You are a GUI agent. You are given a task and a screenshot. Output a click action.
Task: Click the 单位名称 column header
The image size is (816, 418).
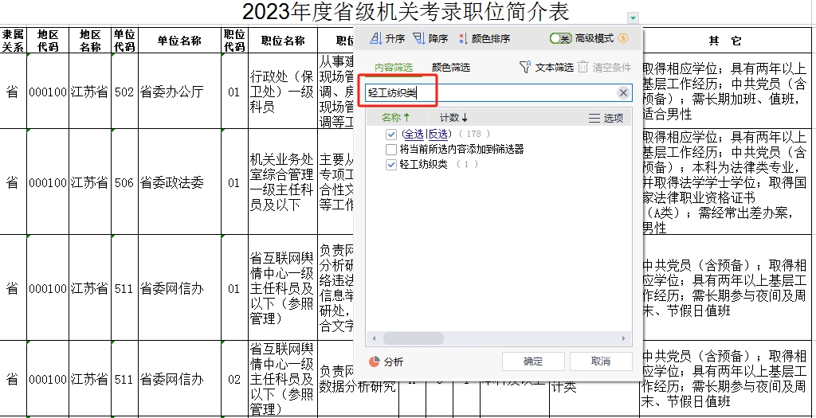tap(179, 41)
